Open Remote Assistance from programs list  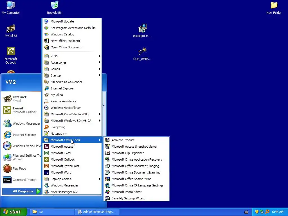tap(72, 101)
